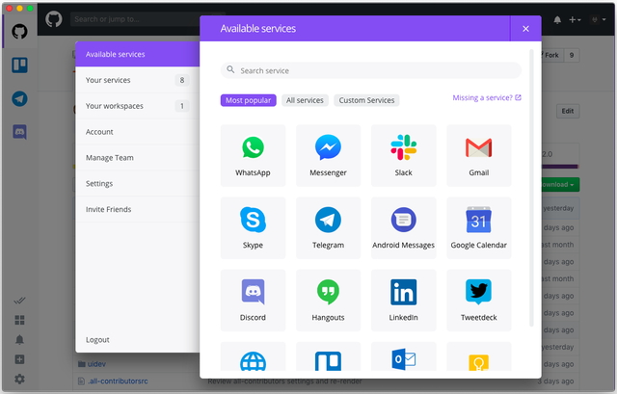
Task: Click the add new service plus icon
Action: click(x=19, y=359)
